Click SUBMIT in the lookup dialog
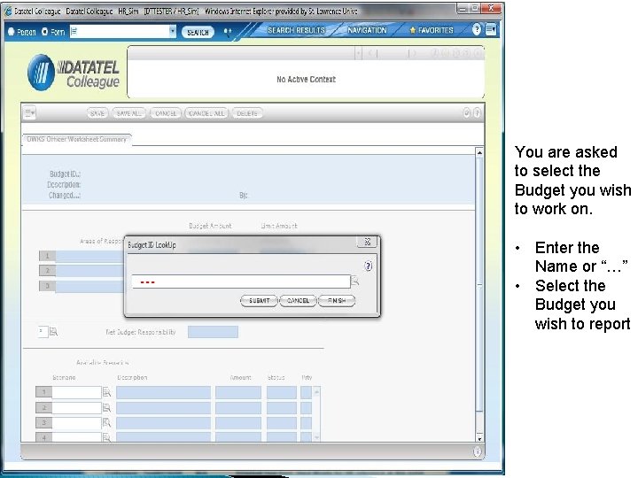 (259, 301)
